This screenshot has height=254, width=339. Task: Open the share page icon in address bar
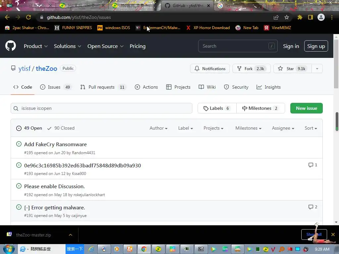coord(276,17)
